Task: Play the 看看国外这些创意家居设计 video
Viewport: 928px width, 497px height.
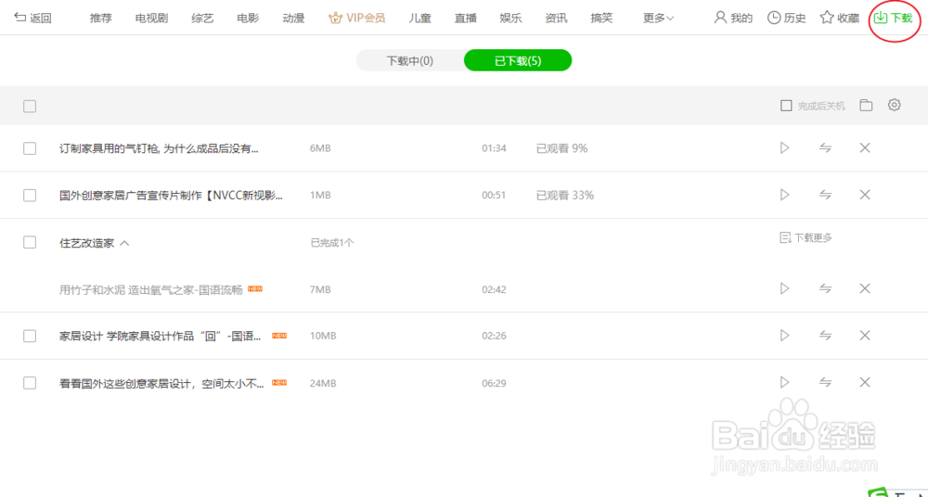Action: pyautogui.click(x=785, y=382)
